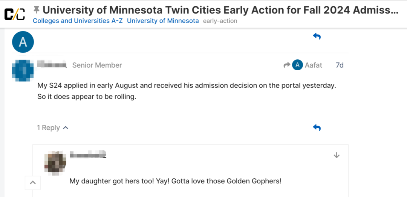
Task: Click the in-reply-to arrow before Aafat
Action: point(287,65)
